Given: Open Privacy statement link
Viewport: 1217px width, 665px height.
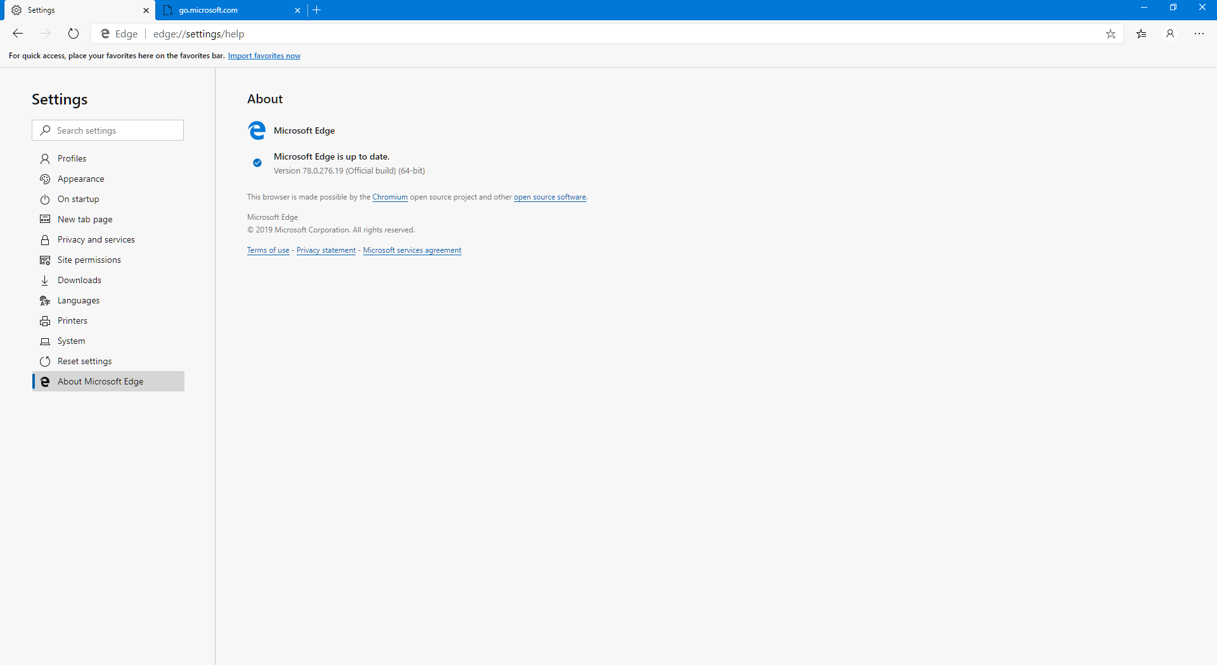Looking at the screenshot, I should pyautogui.click(x=326, y=250).
